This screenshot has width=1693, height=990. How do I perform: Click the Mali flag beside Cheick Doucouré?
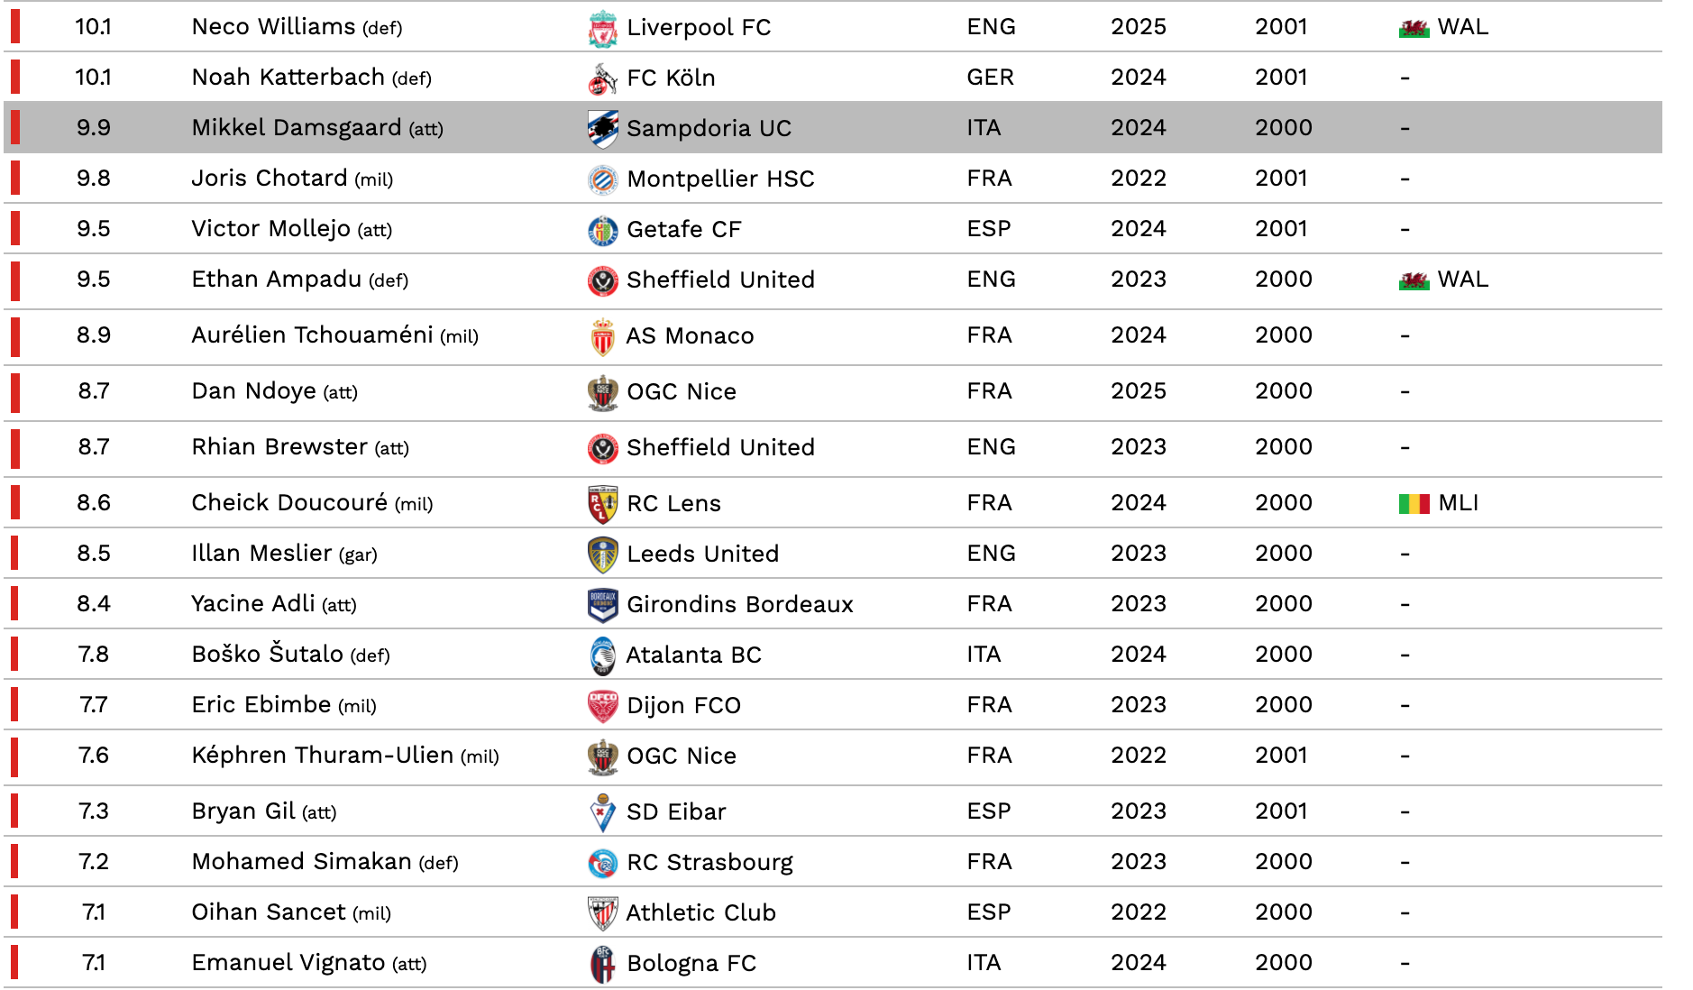(1414, 504)
